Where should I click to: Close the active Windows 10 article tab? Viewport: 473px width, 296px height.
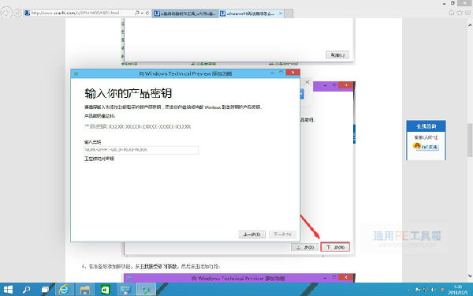click(x=281, y=13)
